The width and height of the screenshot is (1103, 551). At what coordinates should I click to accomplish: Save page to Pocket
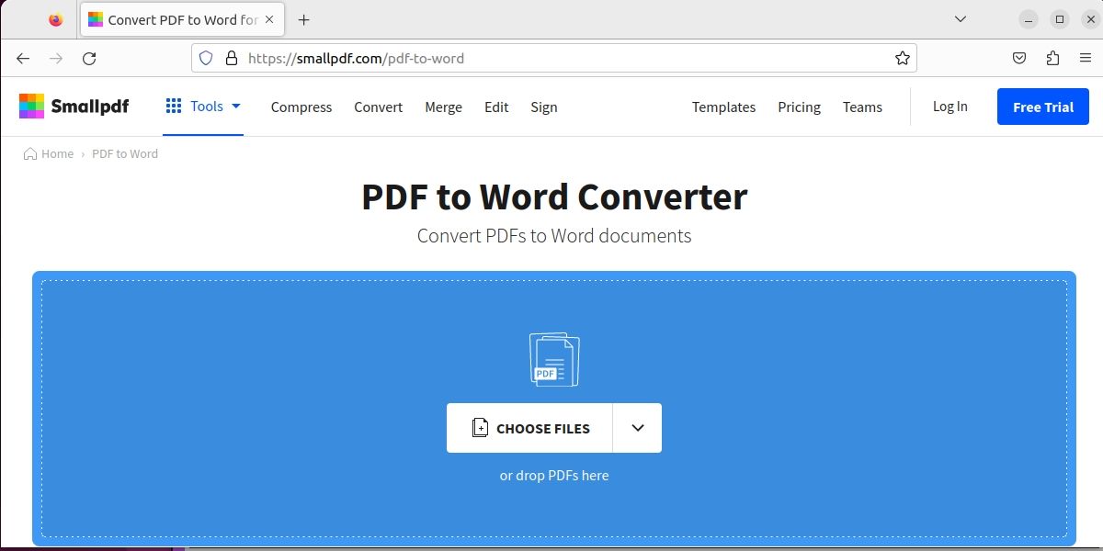pyautogui.click(x=1018, y=57)
